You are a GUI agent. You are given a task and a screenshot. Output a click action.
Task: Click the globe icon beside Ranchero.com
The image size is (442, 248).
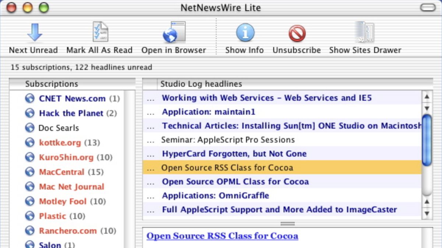point(30,231)
